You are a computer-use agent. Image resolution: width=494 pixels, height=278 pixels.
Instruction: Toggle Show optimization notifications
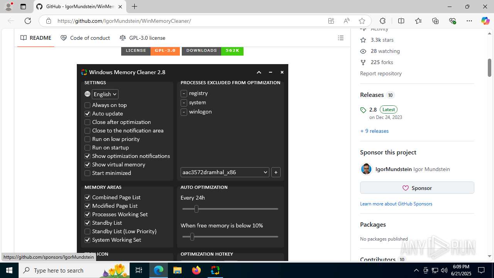pos(87,156)
